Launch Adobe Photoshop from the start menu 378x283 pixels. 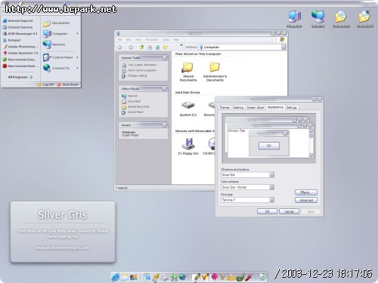[20, 47]
